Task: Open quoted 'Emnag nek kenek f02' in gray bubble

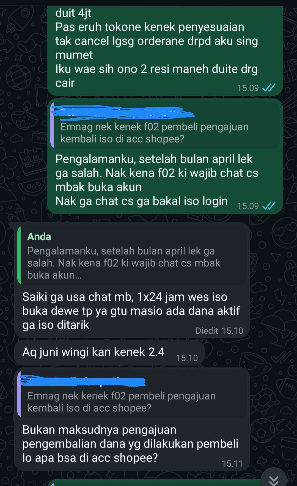Action: [132, 394]
